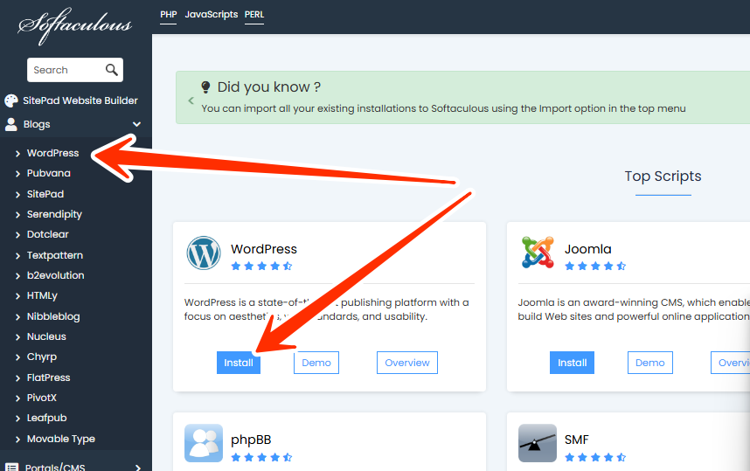Open the Joomla Demo
The image size is (750, 471).
pos(650,363)
